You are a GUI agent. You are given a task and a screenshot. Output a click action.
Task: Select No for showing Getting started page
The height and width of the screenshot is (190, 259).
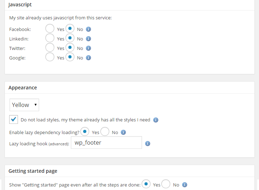166,184
